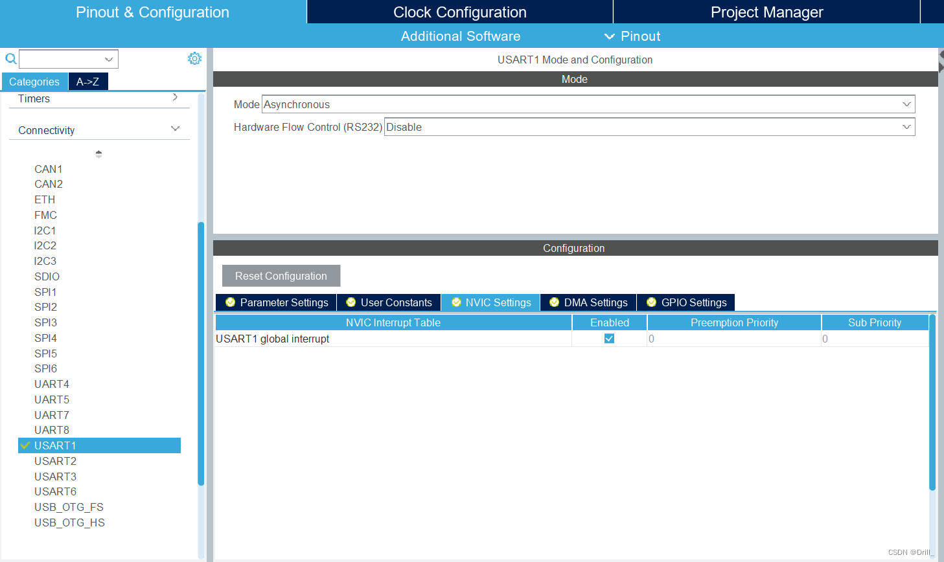The width and height of the screenshot is (944, 562).
Task: Click the Reset Configuration button
Action: click(281, 276)
